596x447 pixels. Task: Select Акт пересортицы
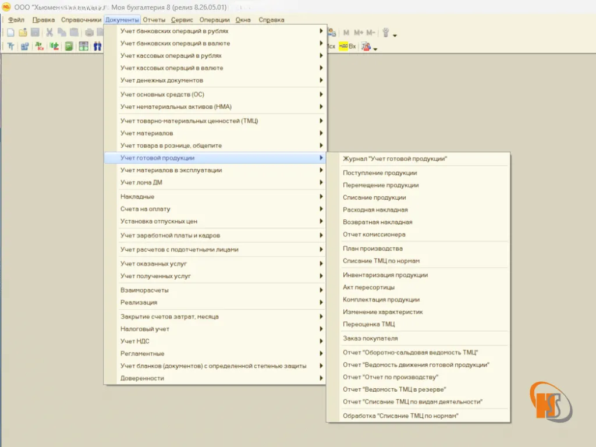[418, 288]
